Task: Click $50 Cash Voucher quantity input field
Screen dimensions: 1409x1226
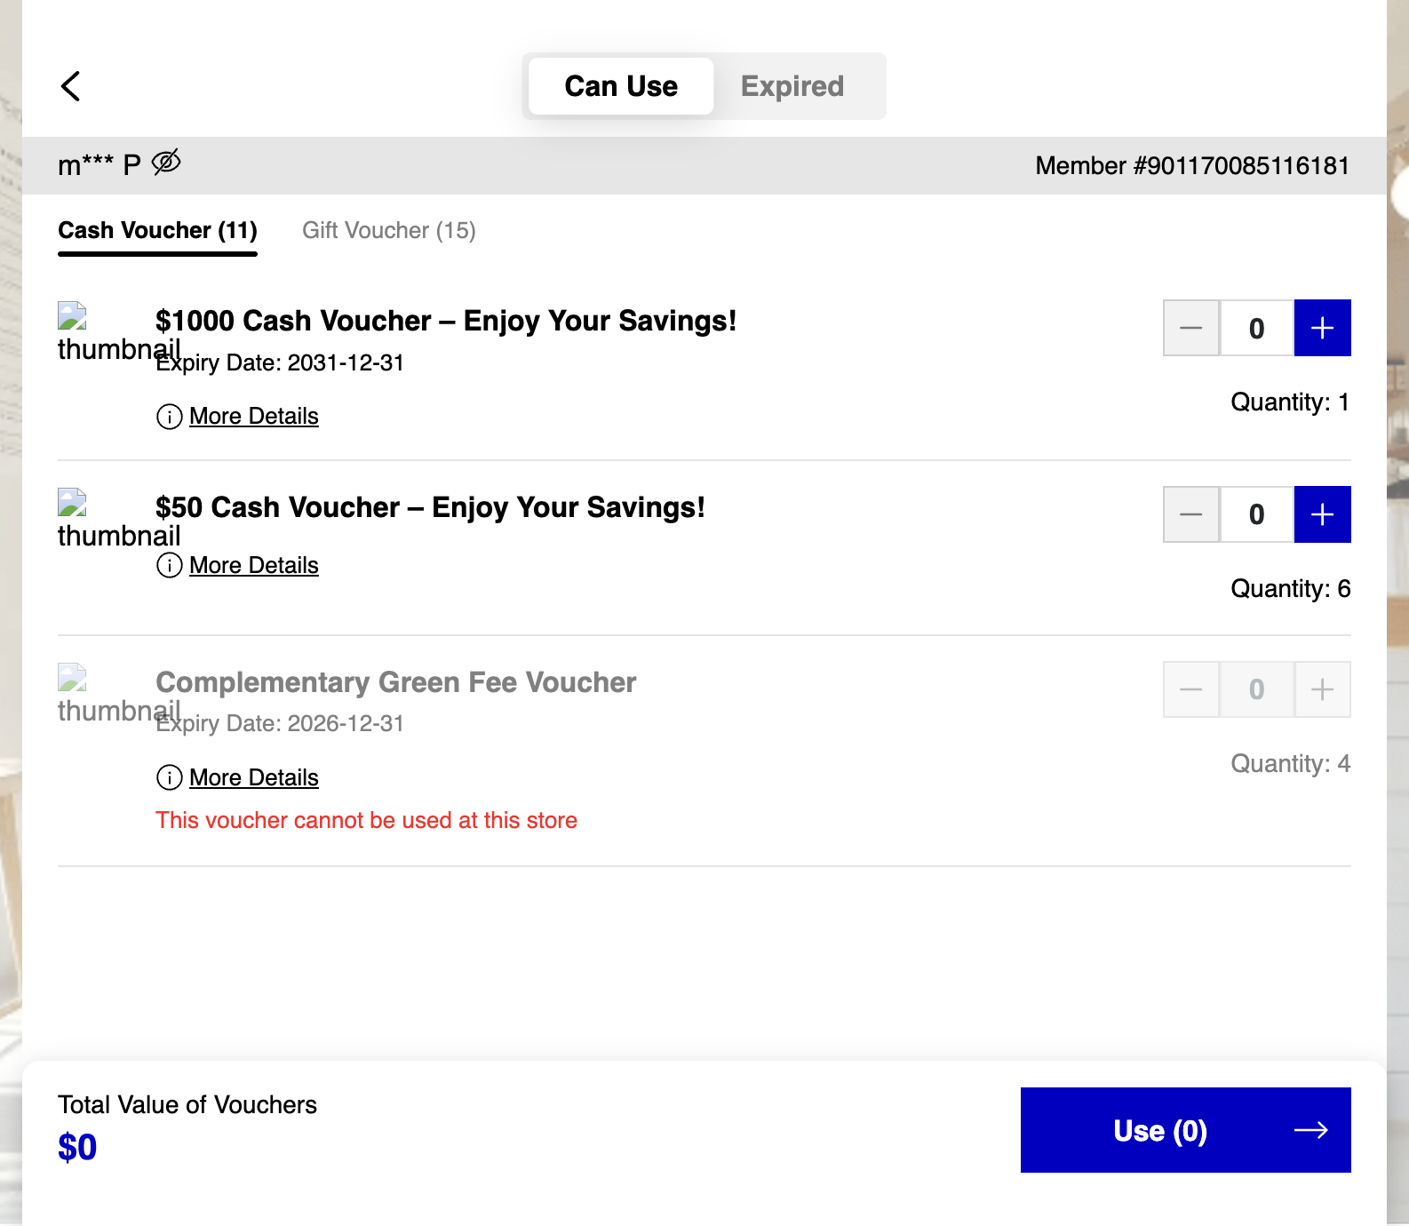Action: (x=1257, y=514)
